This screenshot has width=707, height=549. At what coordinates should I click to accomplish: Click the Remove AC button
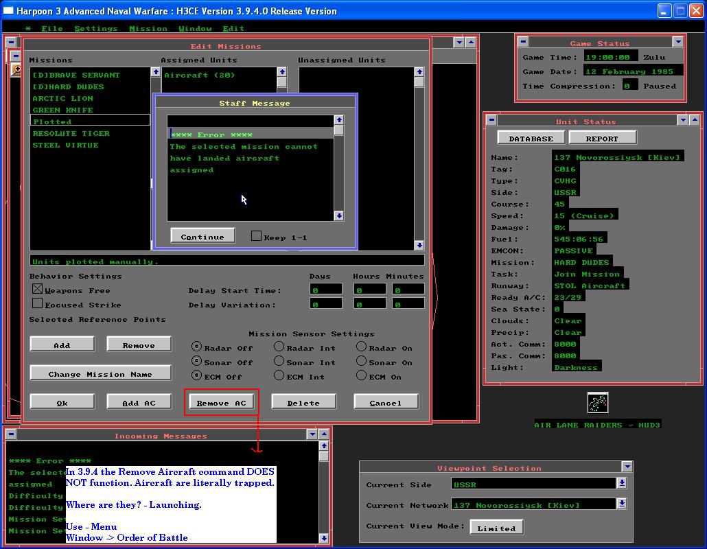tap(222, 401)
